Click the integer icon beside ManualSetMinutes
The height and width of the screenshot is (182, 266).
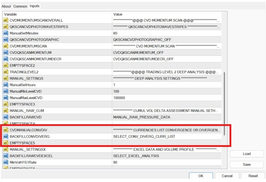(x=5, y=33)
